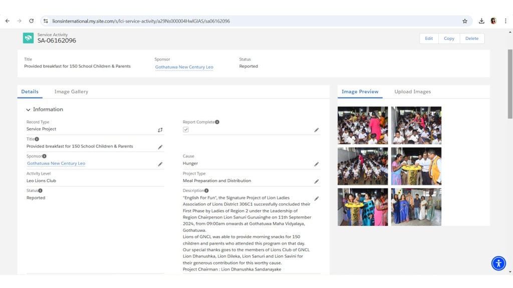Open the group photo thumbnail at bottom right

pos(416,207)
